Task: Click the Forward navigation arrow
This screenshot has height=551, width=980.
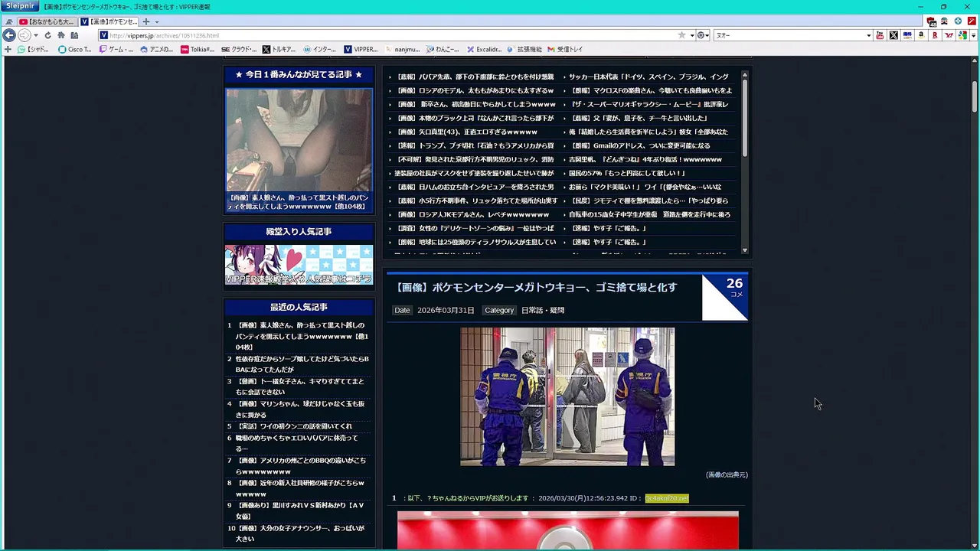Action: [x=24, y=35]
